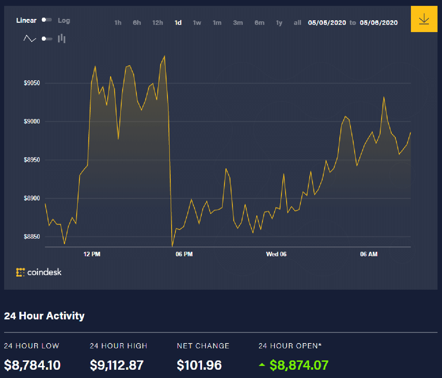Image resolution: width=442 pixels, height=378 pixels.
Task: Click the 24 HOUR HIGH label
Action: click(118, 346)
